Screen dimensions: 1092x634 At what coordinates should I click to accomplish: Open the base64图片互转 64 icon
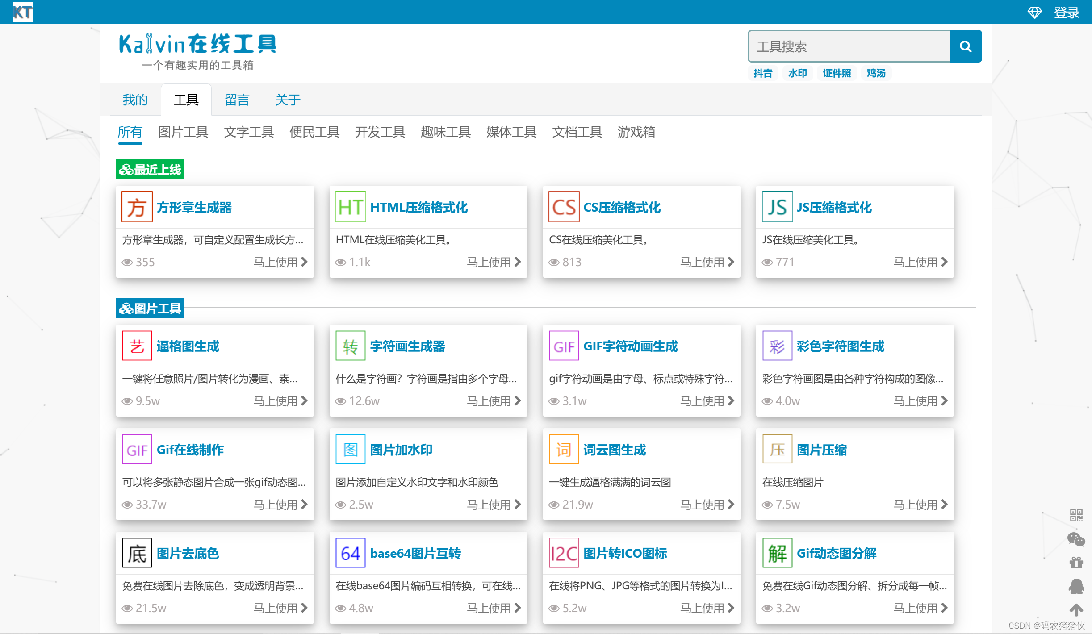pyautogui.click(x=350, y=553)
